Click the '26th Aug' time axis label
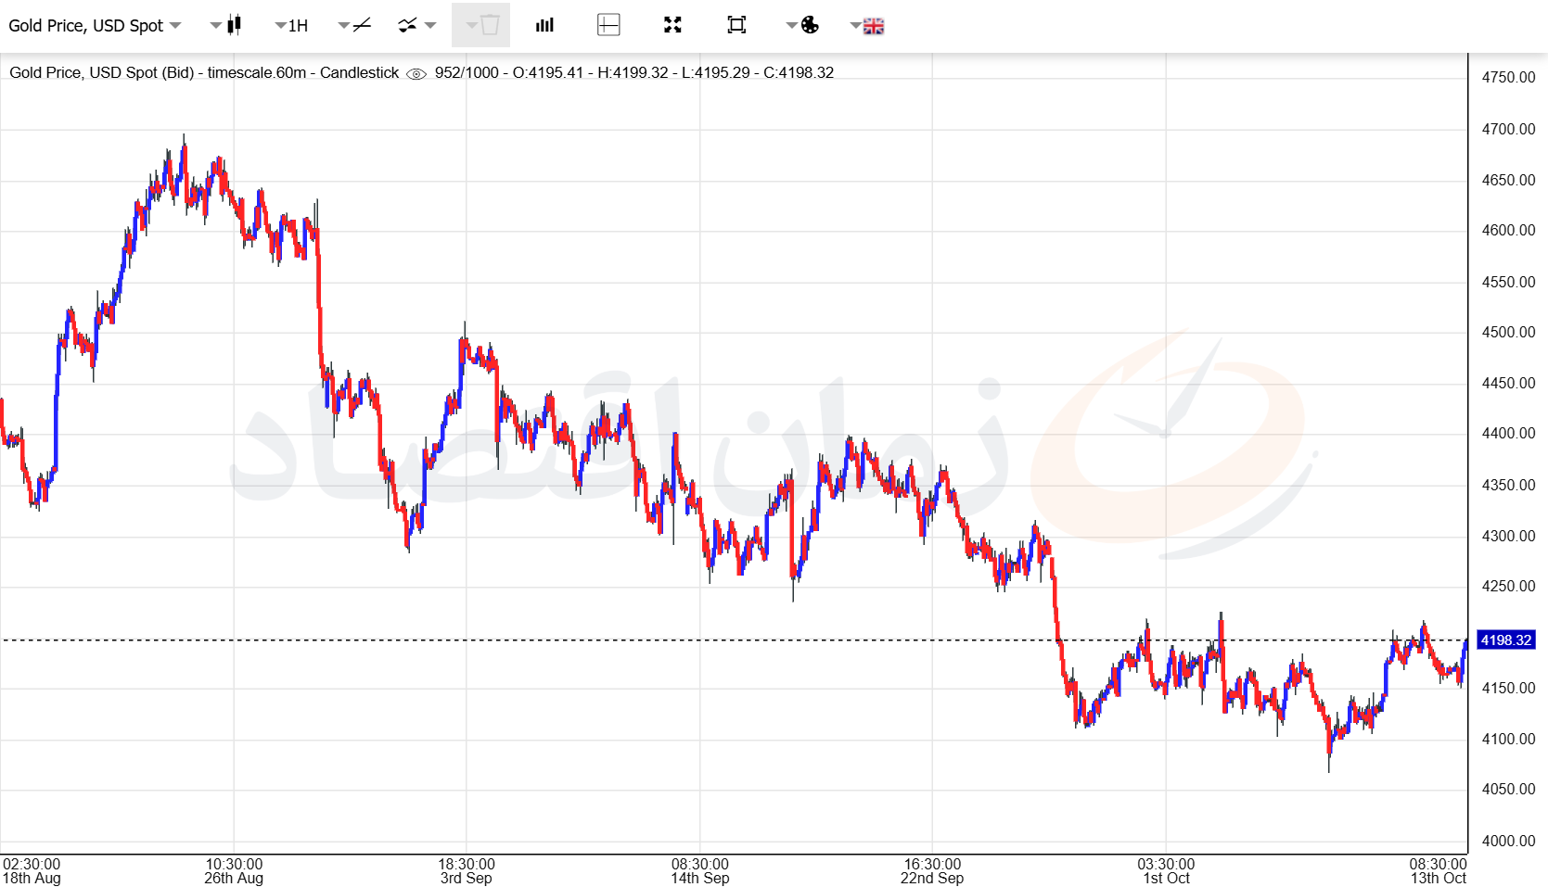The image size is (1548, 887). pyautogui.click(x=234, y=879)
